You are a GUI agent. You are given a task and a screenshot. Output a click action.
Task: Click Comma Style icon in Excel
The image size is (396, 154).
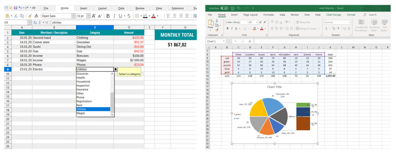click(339, 29)
